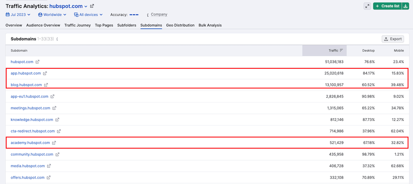The image size is (413, 184).
Task: Open the media.hubspot.com link
Action: click(28, 166)
